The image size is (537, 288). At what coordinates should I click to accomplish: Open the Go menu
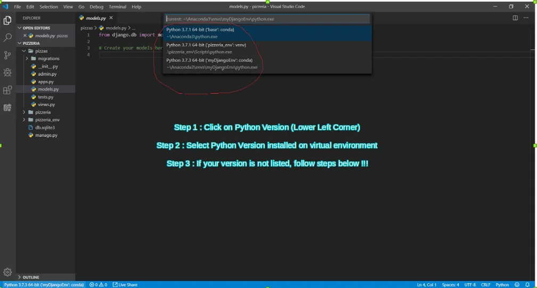pos(81,6)
